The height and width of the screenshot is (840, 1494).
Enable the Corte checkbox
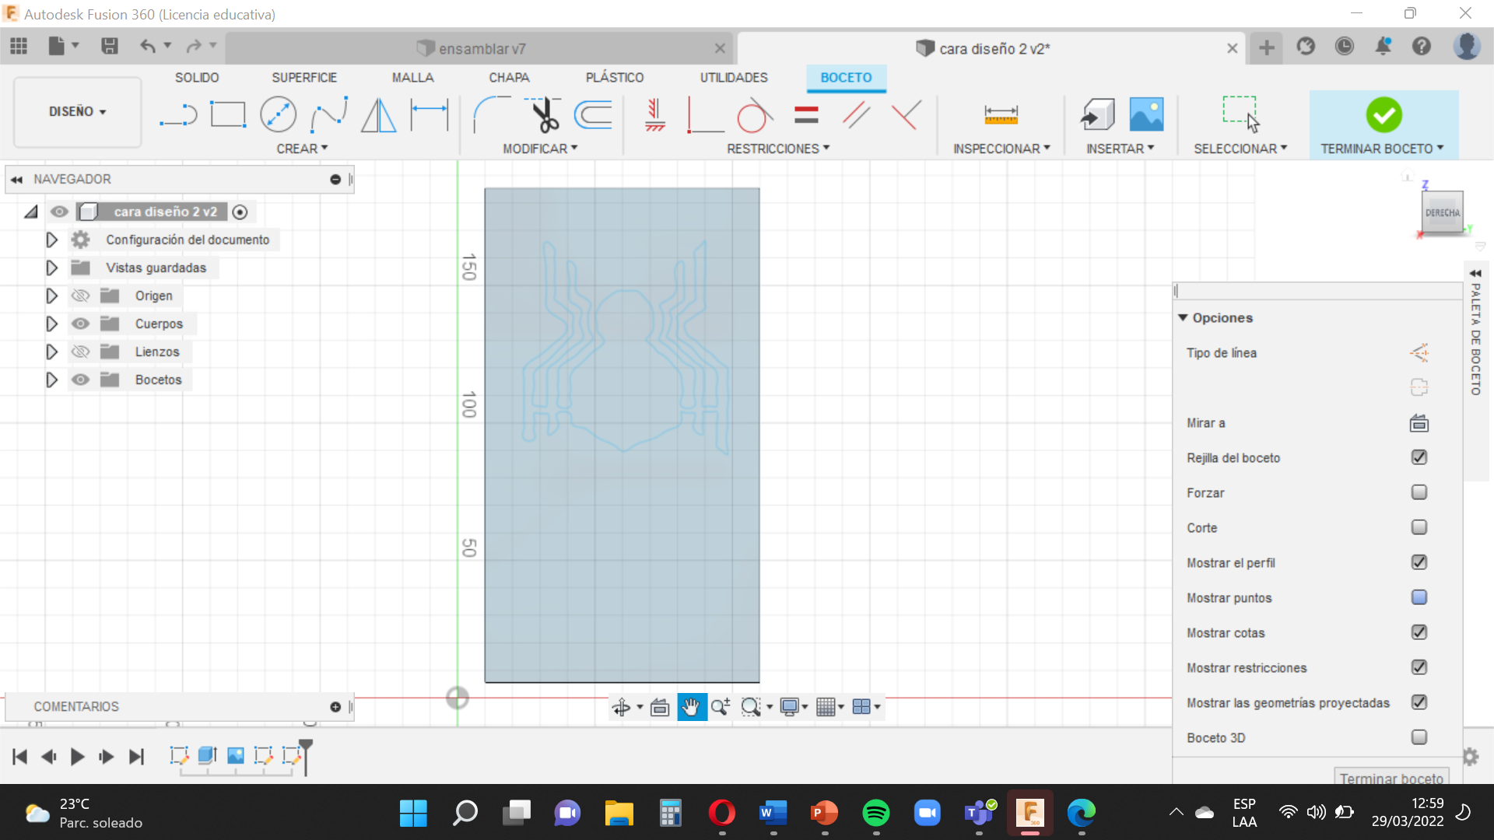(x=1419, y=527)
